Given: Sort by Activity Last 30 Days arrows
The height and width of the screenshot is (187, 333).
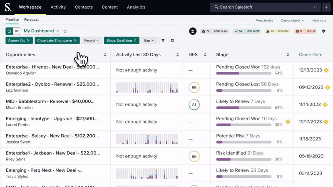Looking at the screenshot, I should [177, 55].
